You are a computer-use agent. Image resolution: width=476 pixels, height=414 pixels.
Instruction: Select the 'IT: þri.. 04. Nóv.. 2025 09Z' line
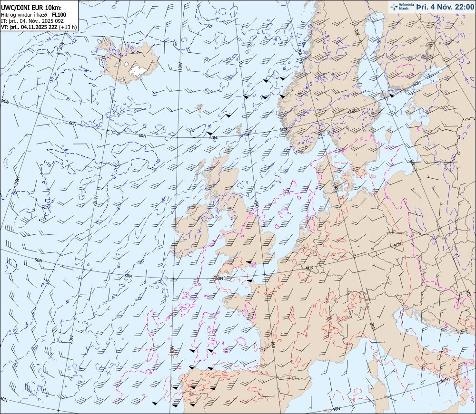(x=32, y=21)
